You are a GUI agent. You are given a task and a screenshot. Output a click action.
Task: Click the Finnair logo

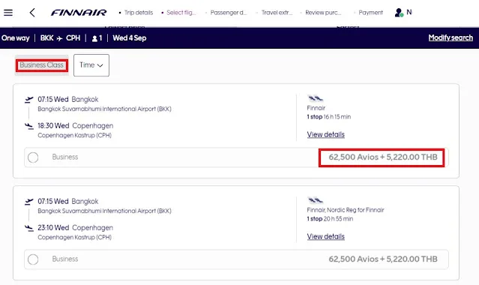[x=79, y=13]
